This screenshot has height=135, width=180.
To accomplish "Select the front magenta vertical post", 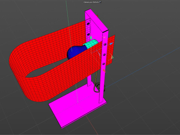I will coord(104,67).
